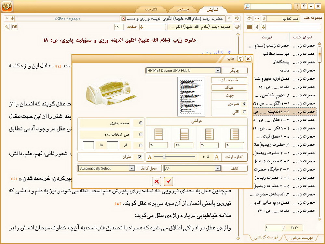
Task: Toggle the عنوان (title) checkbox
Action: pos(140,157)
